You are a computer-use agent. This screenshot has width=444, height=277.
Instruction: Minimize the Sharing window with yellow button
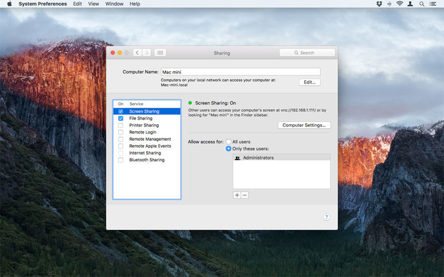point(119,53)
